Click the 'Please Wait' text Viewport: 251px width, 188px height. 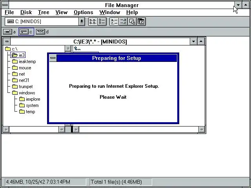pyautogui.click(x=113, y=97)
